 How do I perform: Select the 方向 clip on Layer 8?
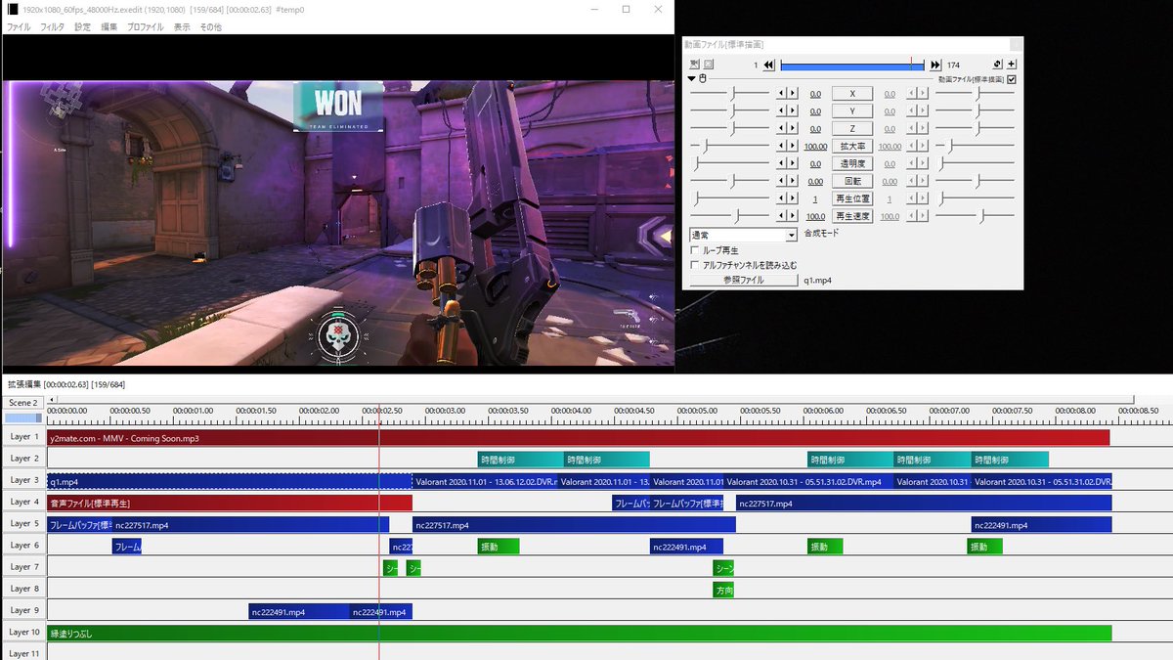723,590
